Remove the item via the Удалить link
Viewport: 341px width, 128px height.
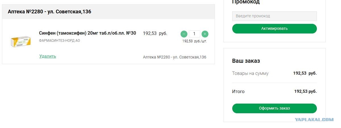tap(48, 56)
